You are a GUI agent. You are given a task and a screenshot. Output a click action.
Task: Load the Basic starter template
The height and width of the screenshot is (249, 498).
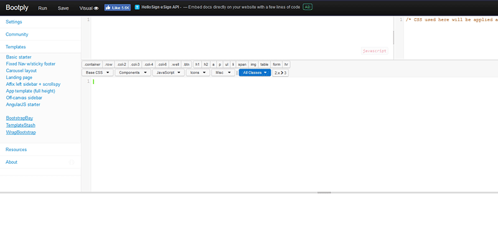(x=19, y=57)
